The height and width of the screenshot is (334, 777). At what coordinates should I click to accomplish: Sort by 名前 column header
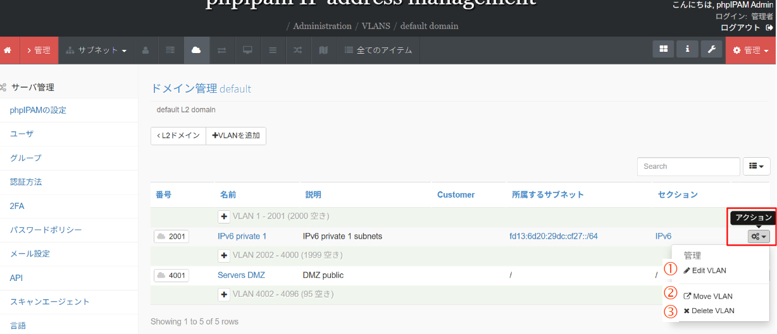(228, 194)
